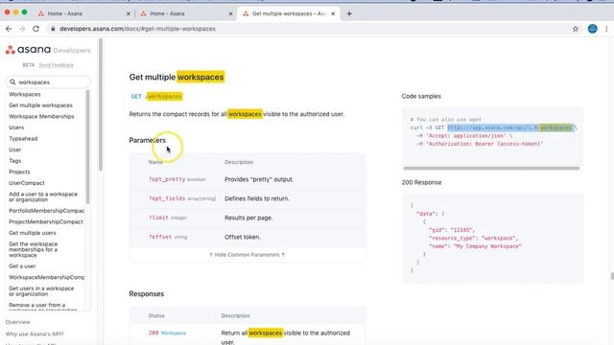Go back using browser back arrow
Viewport: 614px width, 345px height.
tap(9, 29)
